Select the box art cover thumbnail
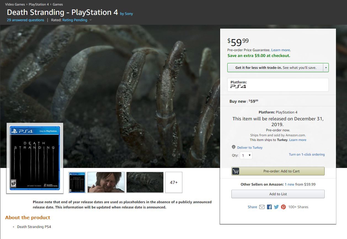The image size is (347, 239). (77, 182)
